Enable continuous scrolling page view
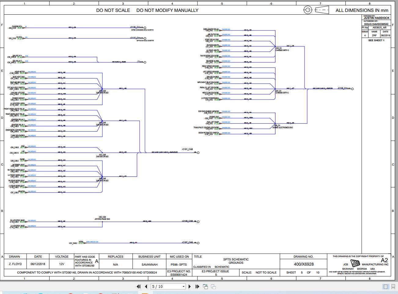The width and height of the screenshot is (398, 294). point(393,286)
